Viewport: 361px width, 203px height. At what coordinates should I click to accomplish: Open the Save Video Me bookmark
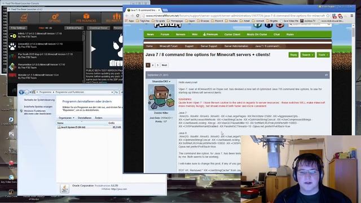[x=289, y=21]
